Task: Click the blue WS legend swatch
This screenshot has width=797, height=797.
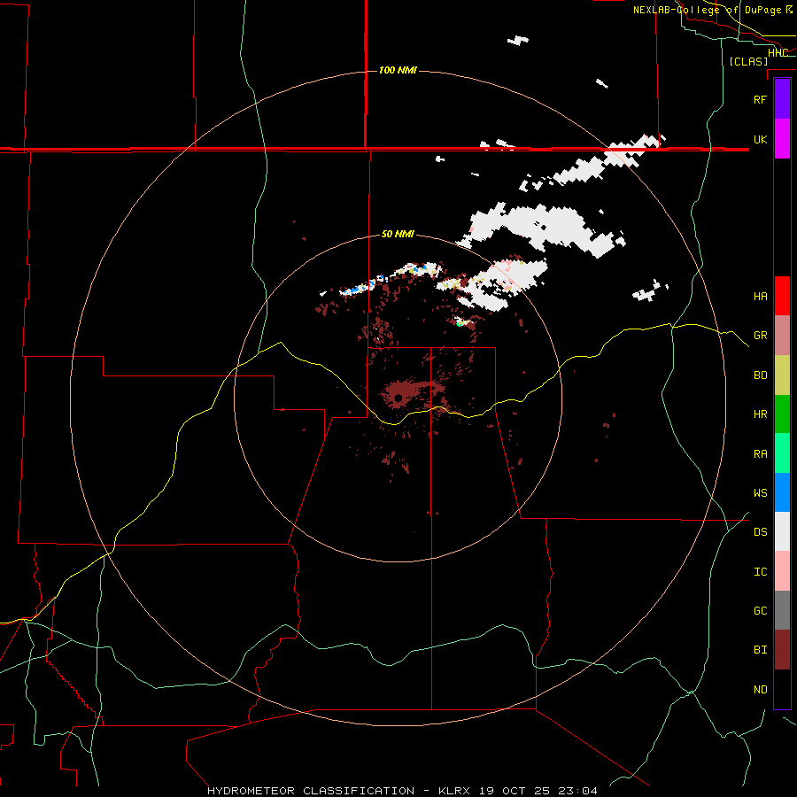Action: point(782,492)
